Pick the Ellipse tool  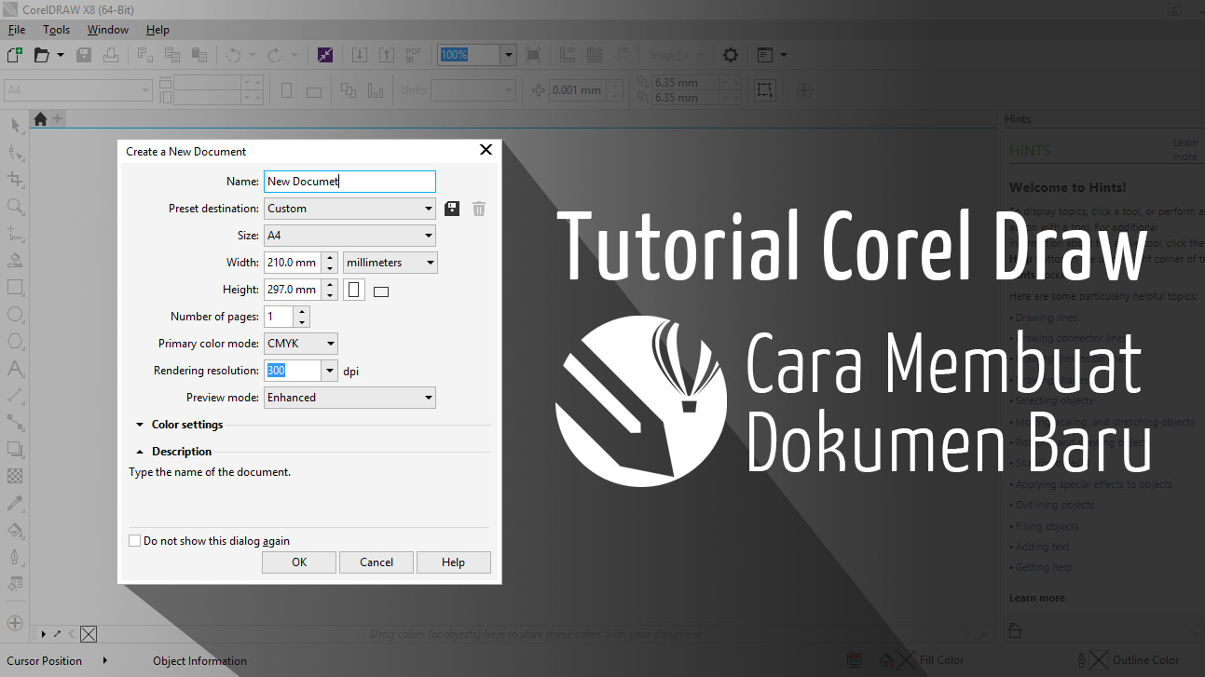(x=15, y=315)
